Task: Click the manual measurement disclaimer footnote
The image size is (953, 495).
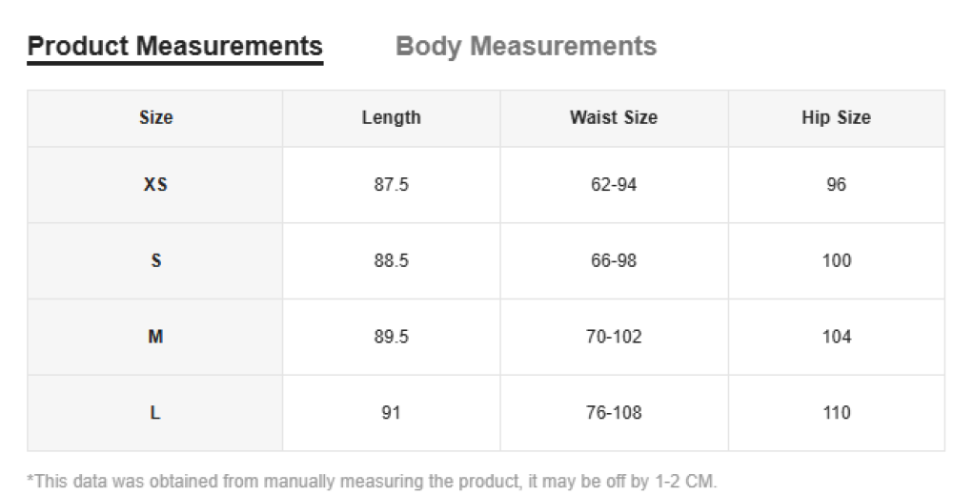Action: [372, 481]
